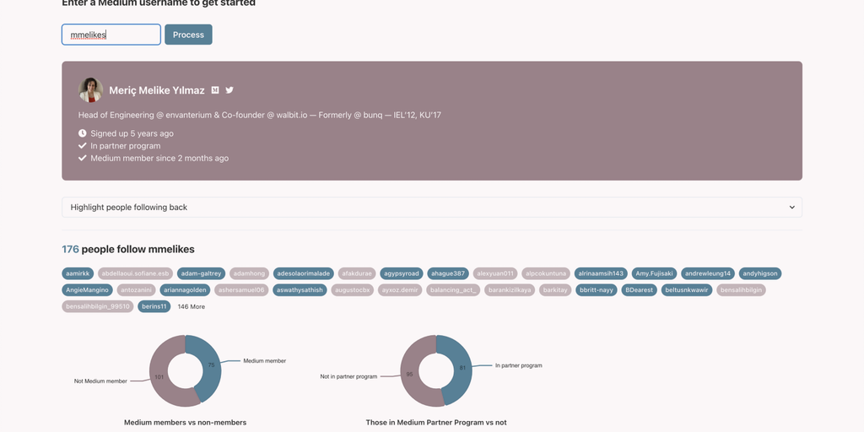864x432 pixels.
Task: Click the Medium member chart label
Action: click(x=264, y=361)
